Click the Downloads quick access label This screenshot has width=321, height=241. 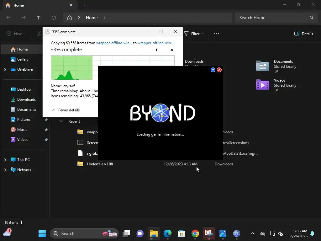tap(194, 62)
